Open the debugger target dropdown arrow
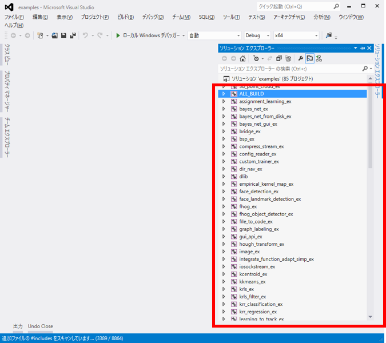386x343 pixels. 184,35
